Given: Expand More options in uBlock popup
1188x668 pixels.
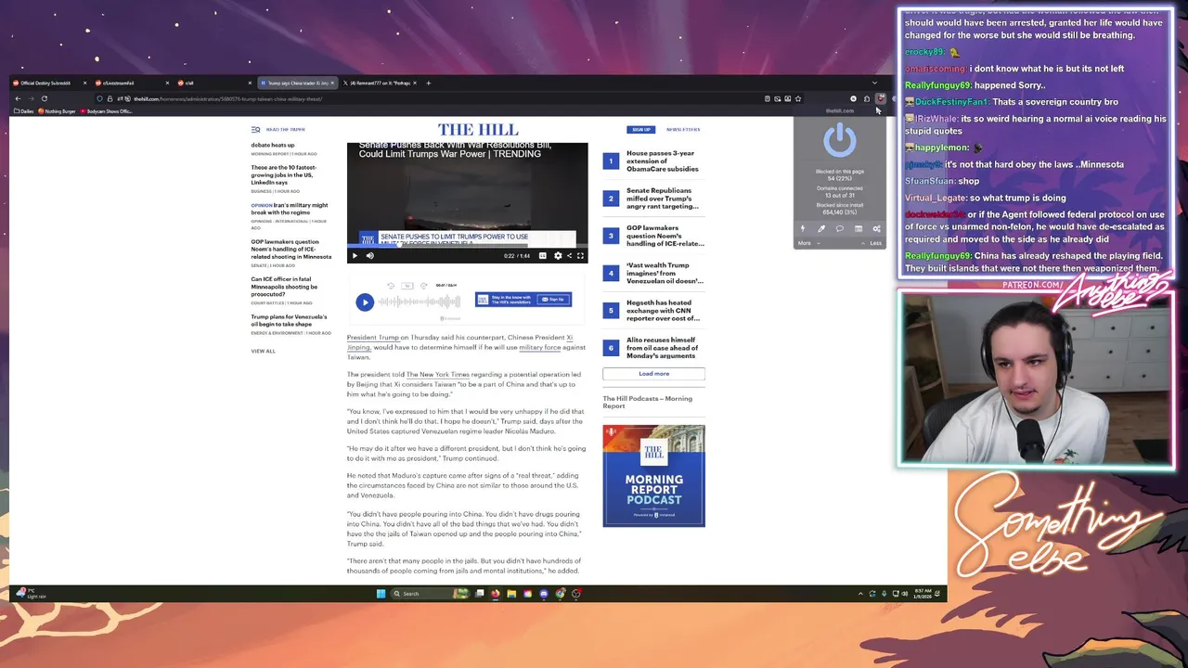Looking at the screenshot, I should [807, 243].
